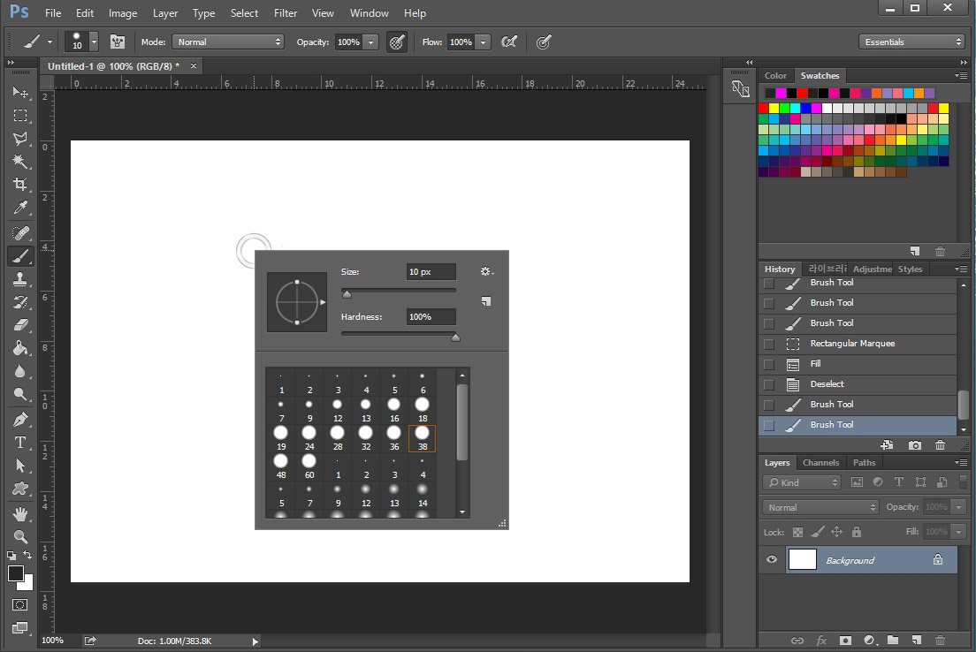The image size is (976, 652).
Task: Select the History Brush tool
Action: (x=20, y=302)
